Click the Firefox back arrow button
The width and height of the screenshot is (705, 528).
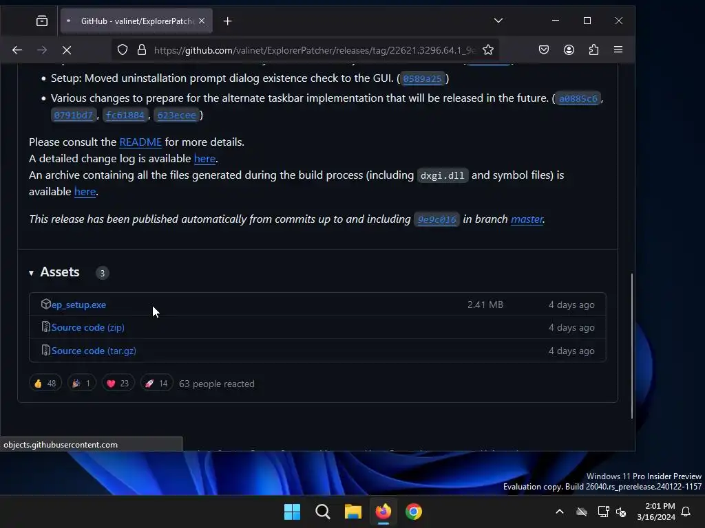(x=17, y=49)
